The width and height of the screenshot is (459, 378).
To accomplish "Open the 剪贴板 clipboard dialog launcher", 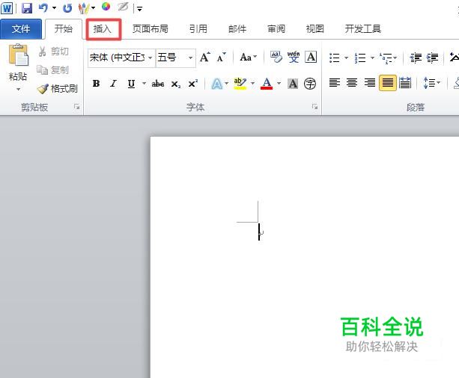I will (x=76, y=107).
